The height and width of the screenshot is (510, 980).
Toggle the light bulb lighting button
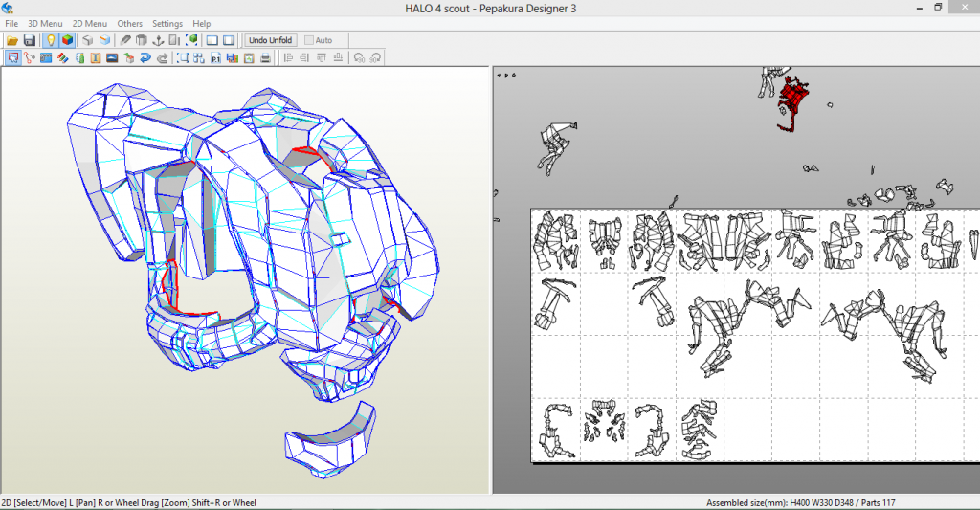pyautogui.click(x=51, y=40)
